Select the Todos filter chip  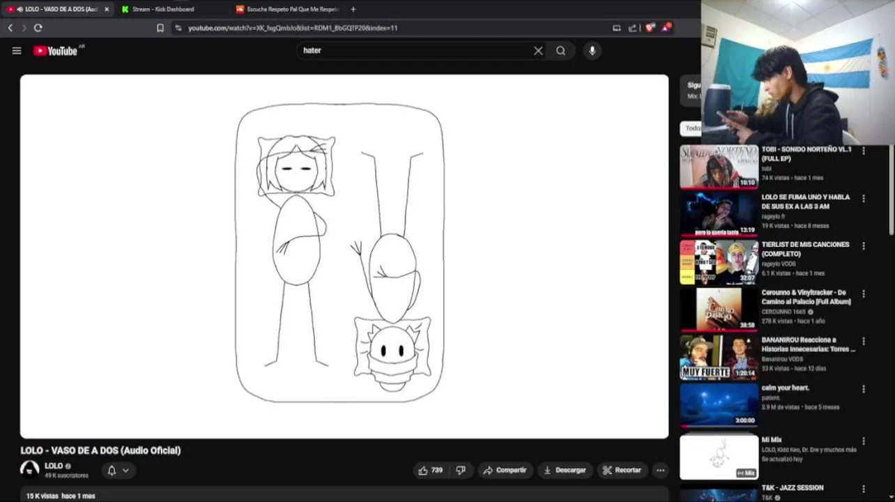(x=691, y=128)
